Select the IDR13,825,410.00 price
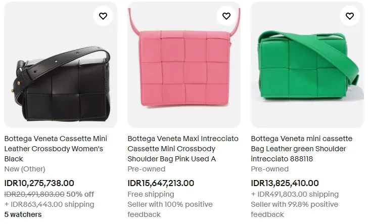 click(x=285, y=184)
